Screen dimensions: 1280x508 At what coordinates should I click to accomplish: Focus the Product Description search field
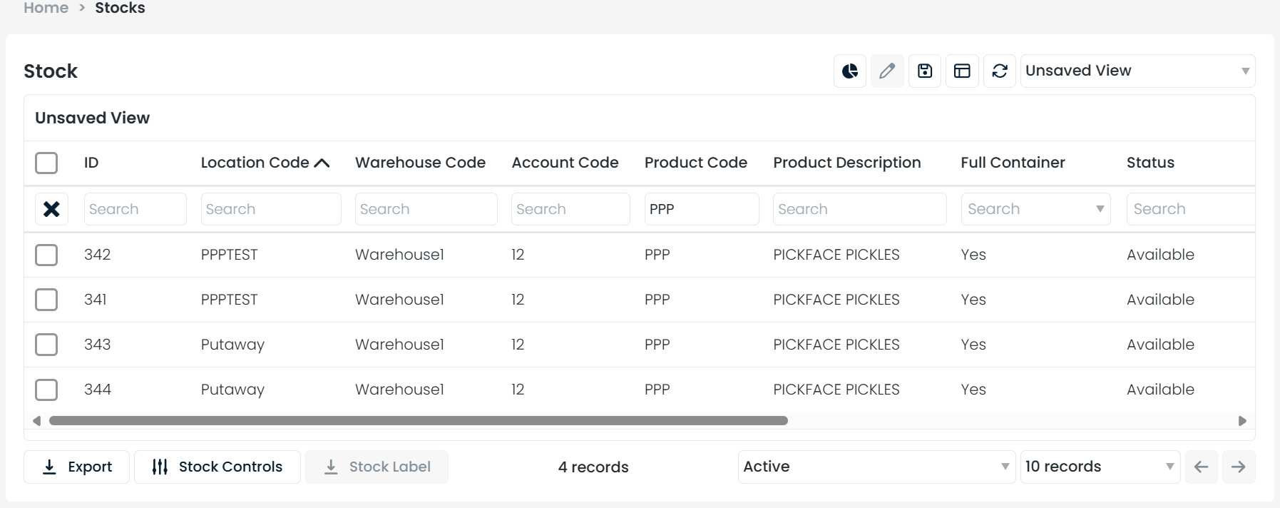pyautogui.click(x=859, y=209)
